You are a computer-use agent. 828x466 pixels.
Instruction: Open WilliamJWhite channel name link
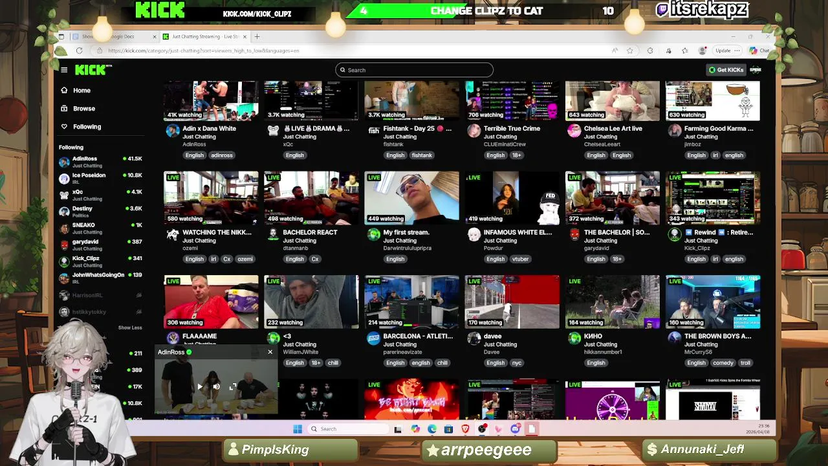[x=301, y=352]
